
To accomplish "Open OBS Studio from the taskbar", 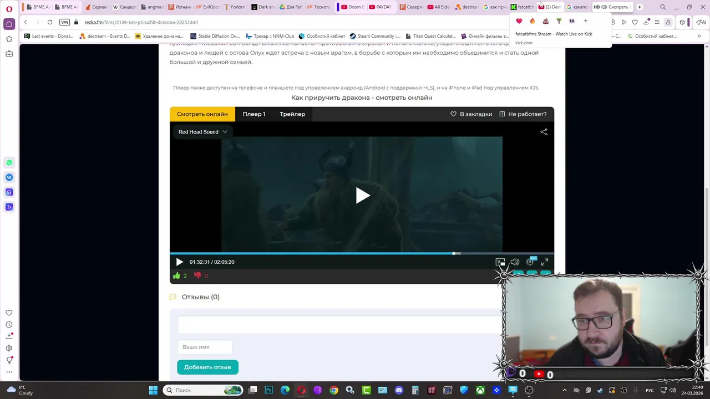I will click(529, 390).
